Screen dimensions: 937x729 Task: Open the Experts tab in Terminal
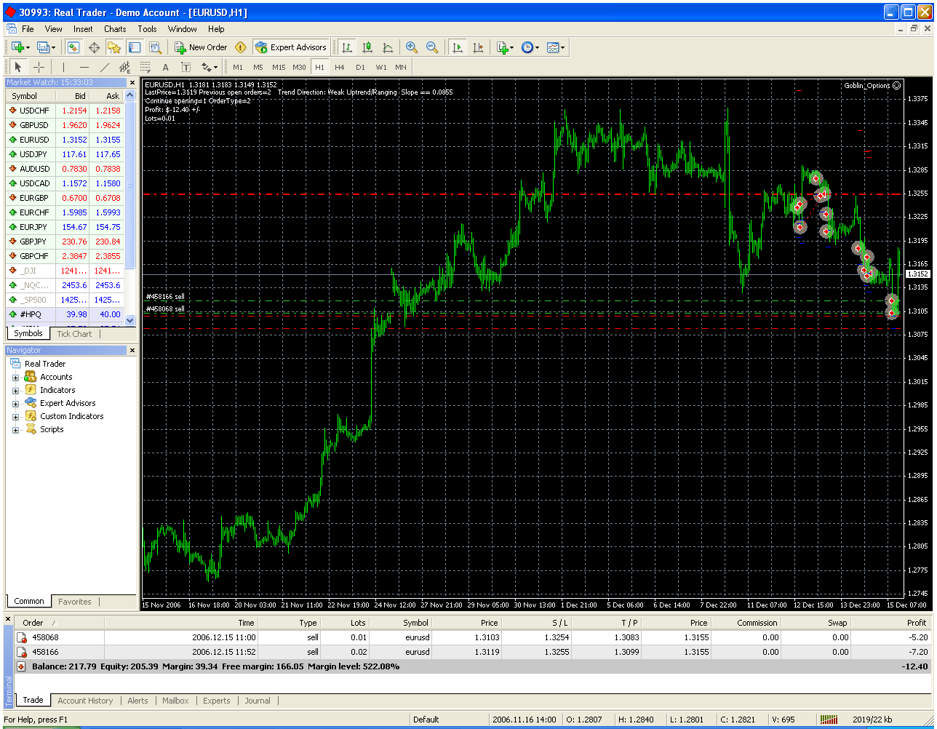point(217,701)
